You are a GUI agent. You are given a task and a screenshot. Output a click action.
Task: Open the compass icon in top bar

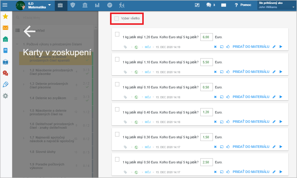pyautogui.click(x=110, y=5)
